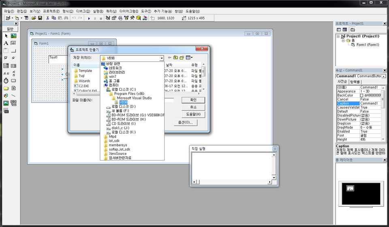Select the ListBox control tool
This screenshot has width=389, height=227.
click(x=13, y=66)
